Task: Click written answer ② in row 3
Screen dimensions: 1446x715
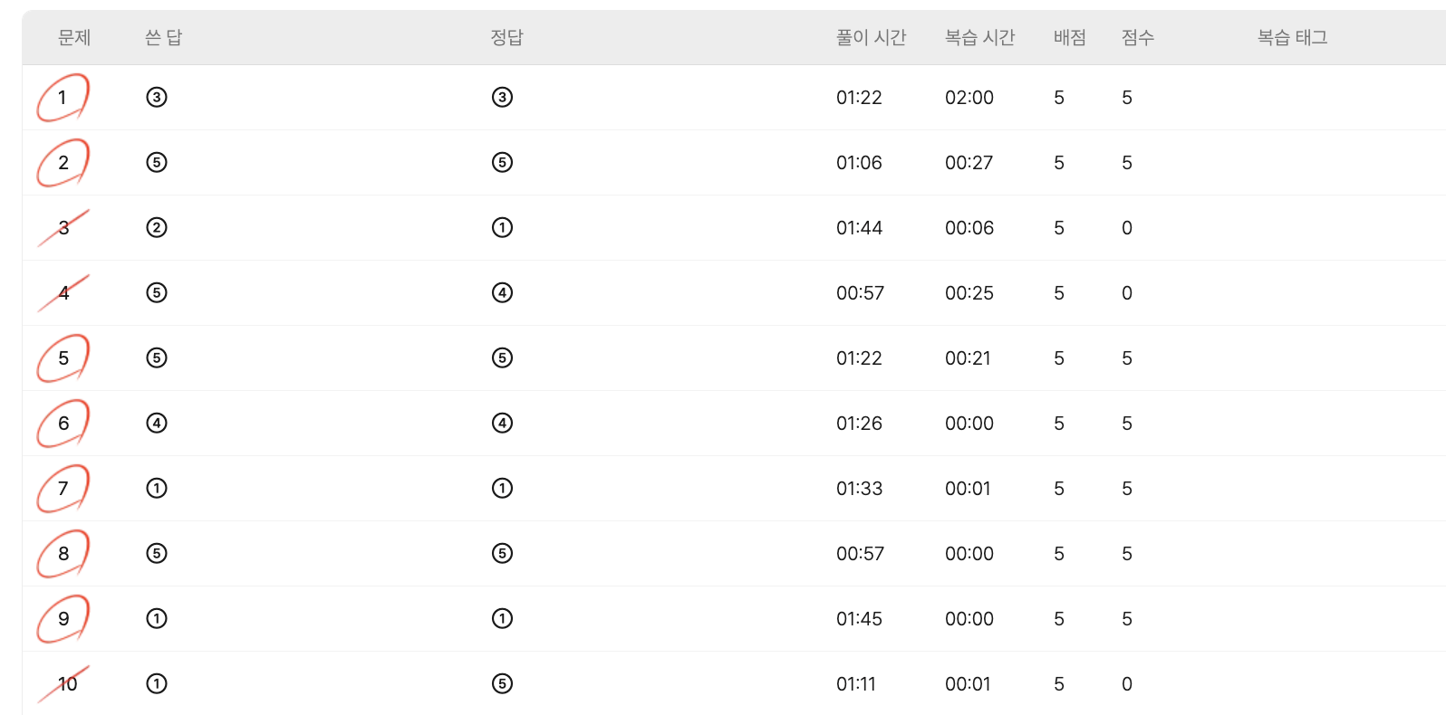Action: click(157, 227)
